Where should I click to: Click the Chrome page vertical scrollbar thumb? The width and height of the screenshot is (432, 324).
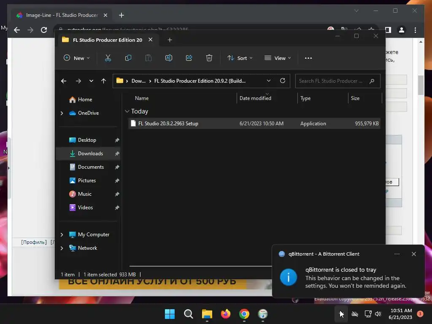click(421, 85)
